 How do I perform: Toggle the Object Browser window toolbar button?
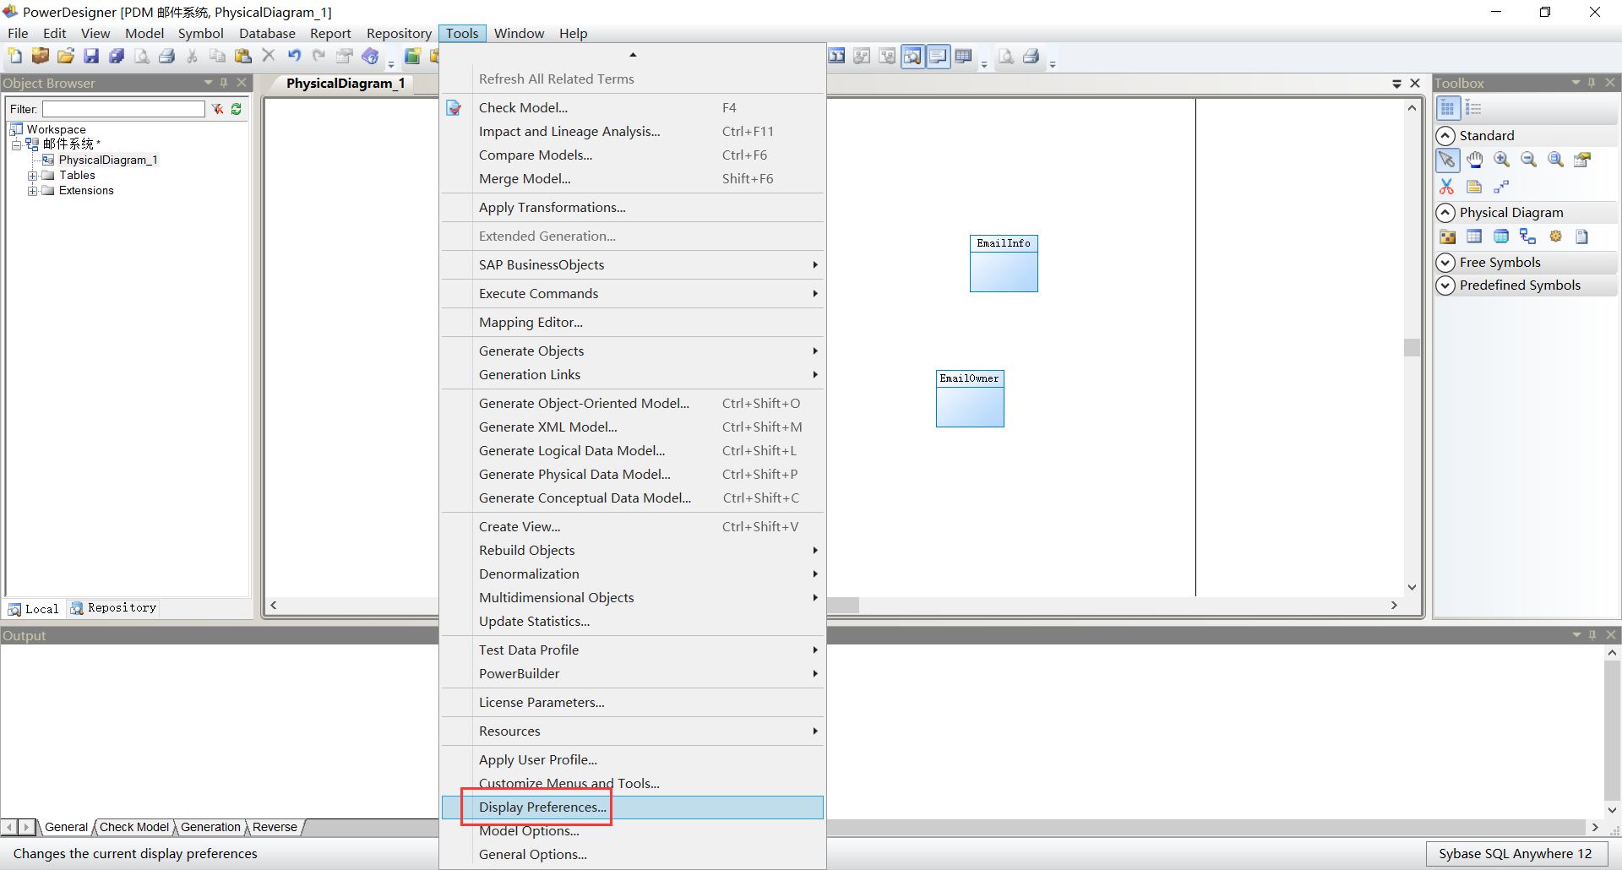pos(913,57)
